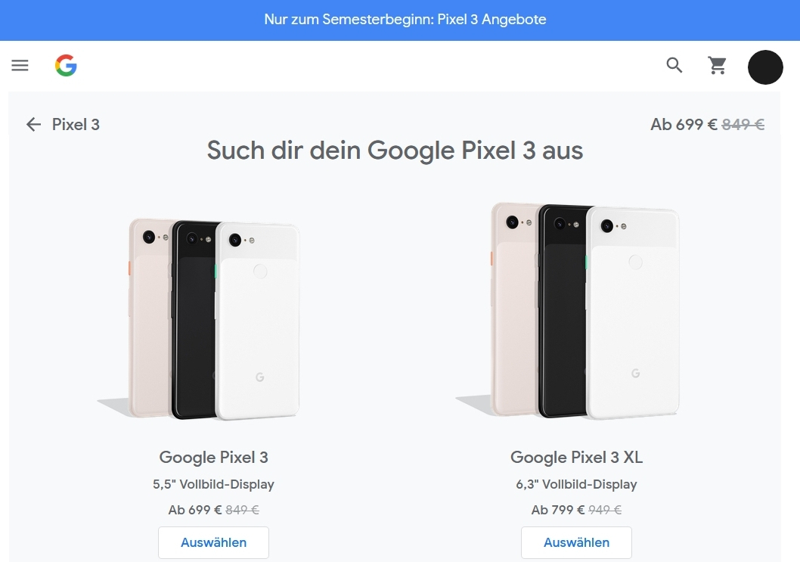This screenshot has height=562, width=800.
Task: Go back using the left arrow
Action: (x=33, y=125)
